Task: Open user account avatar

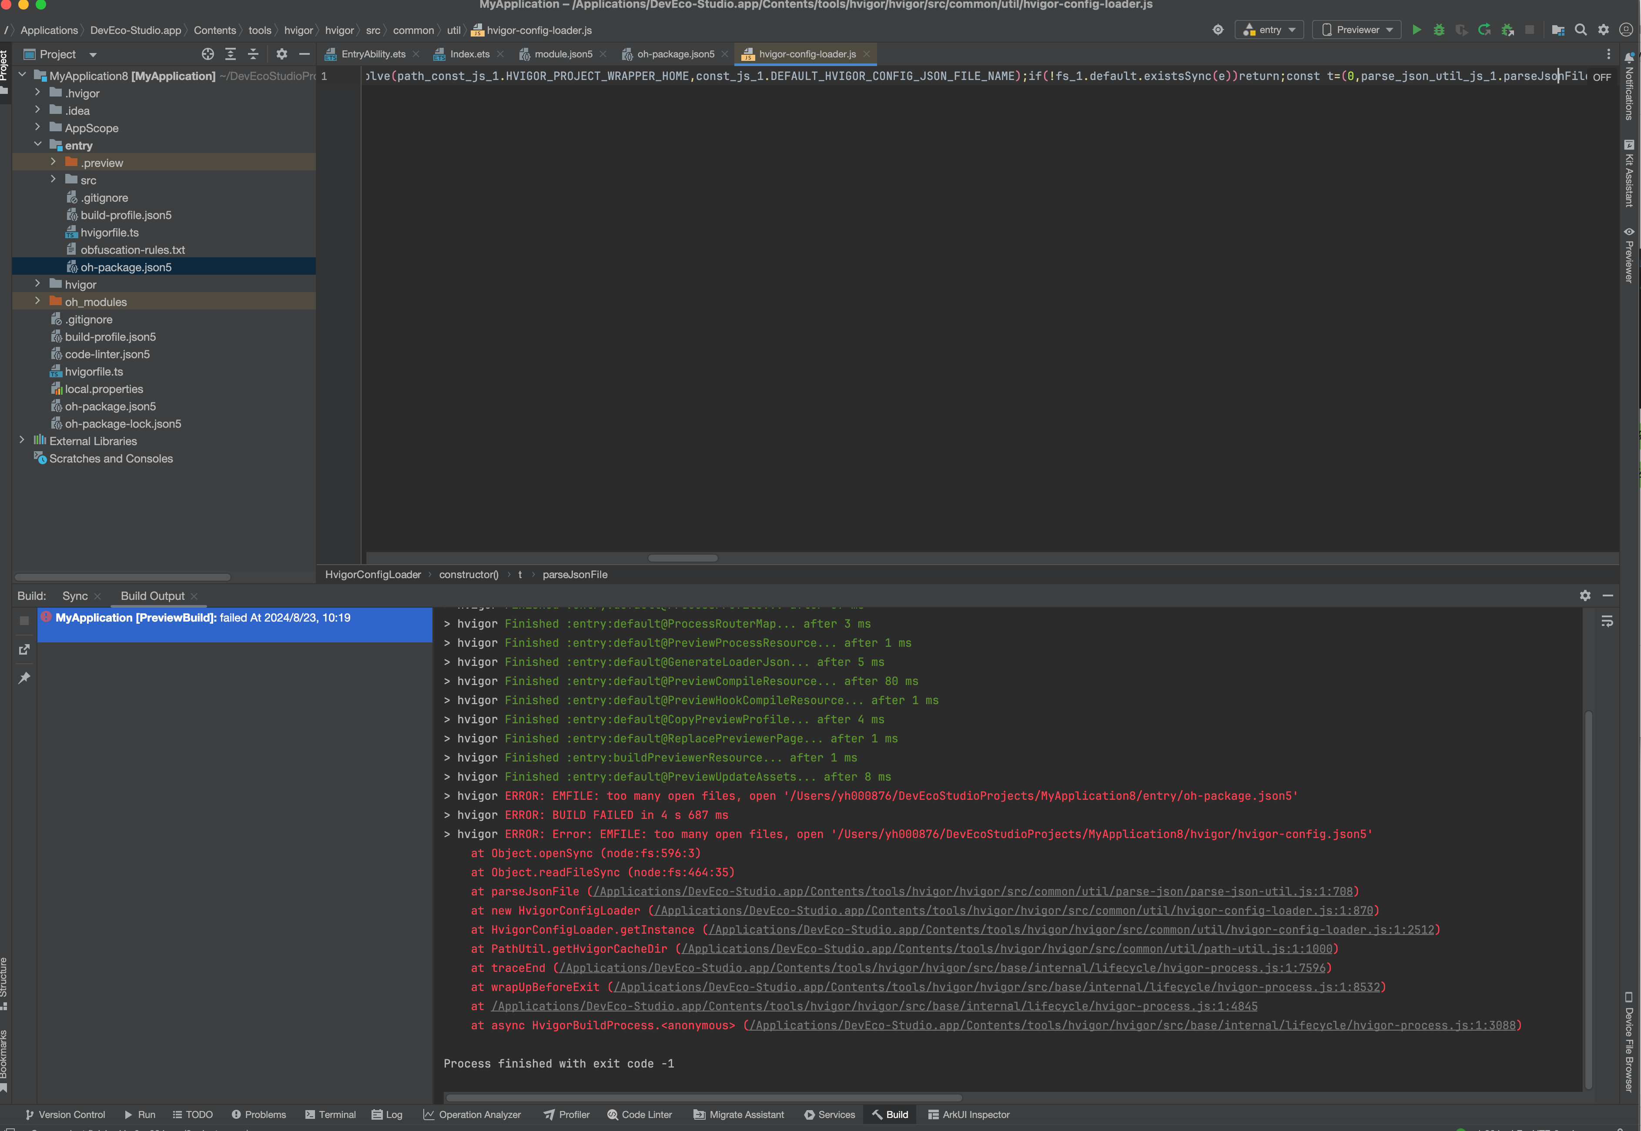Action: [x=1626, y=30]
